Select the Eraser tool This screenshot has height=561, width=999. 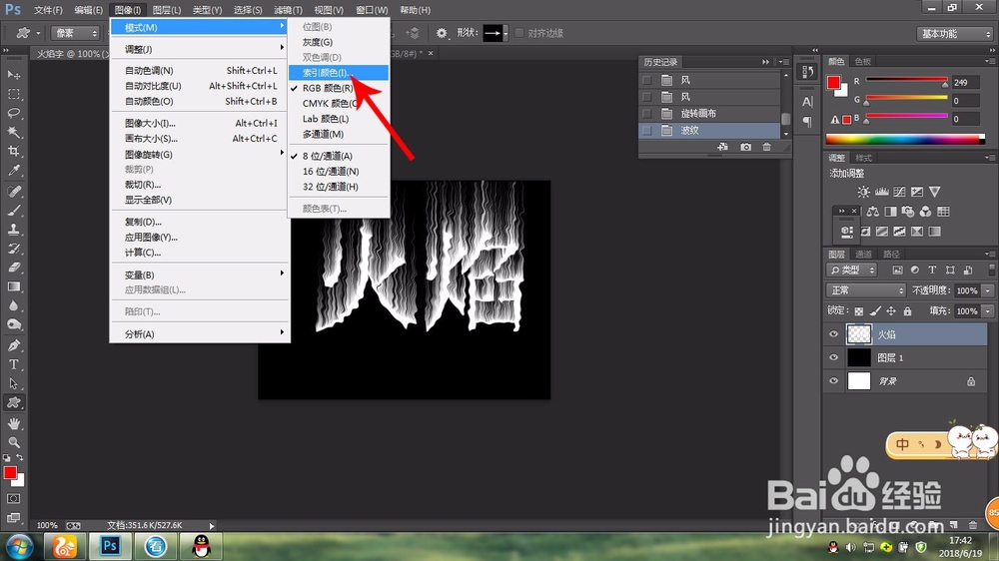pos(13,268)
